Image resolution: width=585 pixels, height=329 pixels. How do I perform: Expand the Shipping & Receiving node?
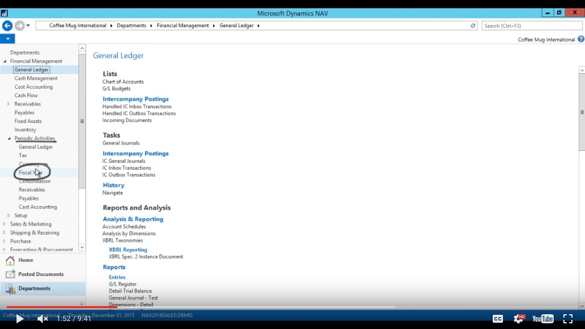(5, 233)
